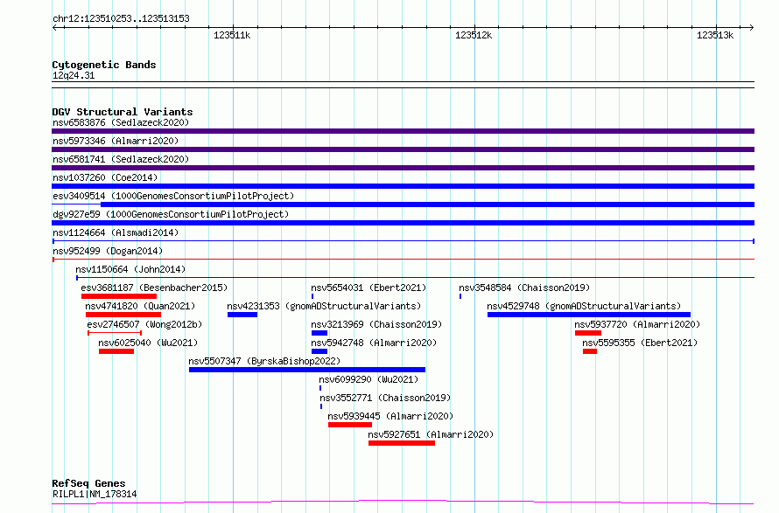Click the nsv6099290 (Wu2021) label
The width and height of the screenshot is (779, 513).
pyautogui.click(x=368, y=379)
